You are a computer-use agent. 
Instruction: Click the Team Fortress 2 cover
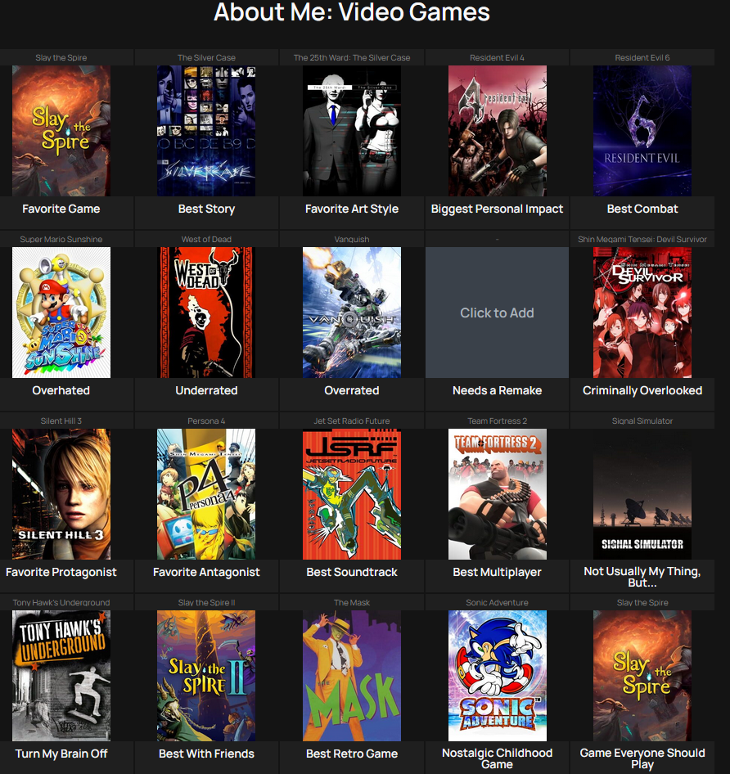(x=498, y=494)
